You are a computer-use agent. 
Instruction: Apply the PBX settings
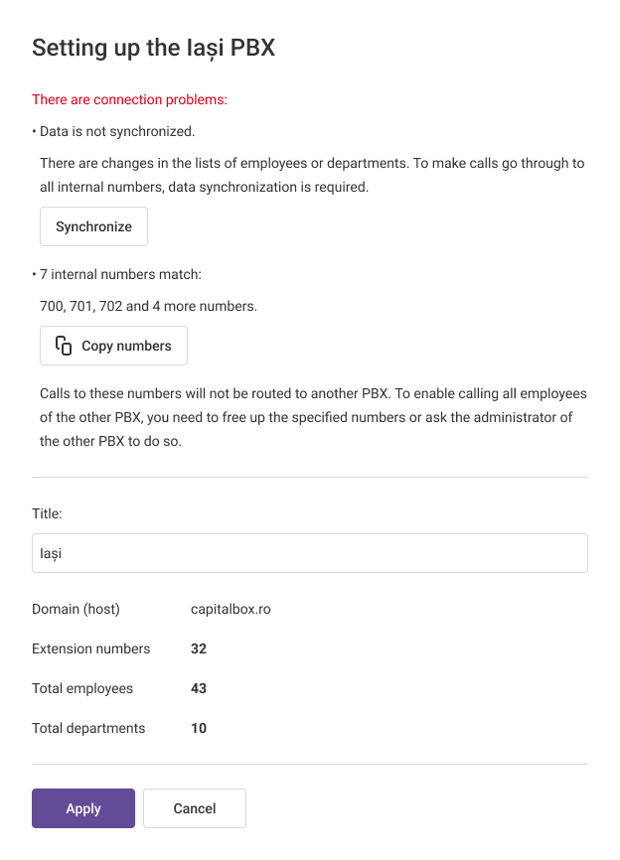point(83,808)
